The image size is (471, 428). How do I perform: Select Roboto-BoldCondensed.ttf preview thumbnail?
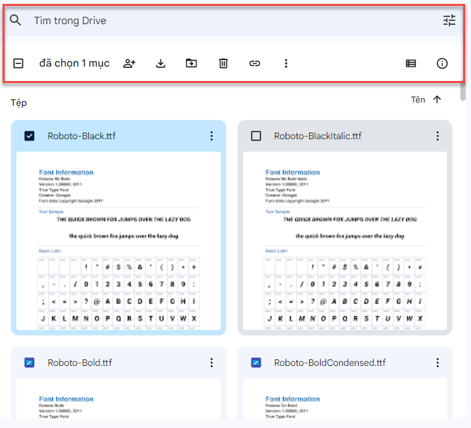point(345,399)
